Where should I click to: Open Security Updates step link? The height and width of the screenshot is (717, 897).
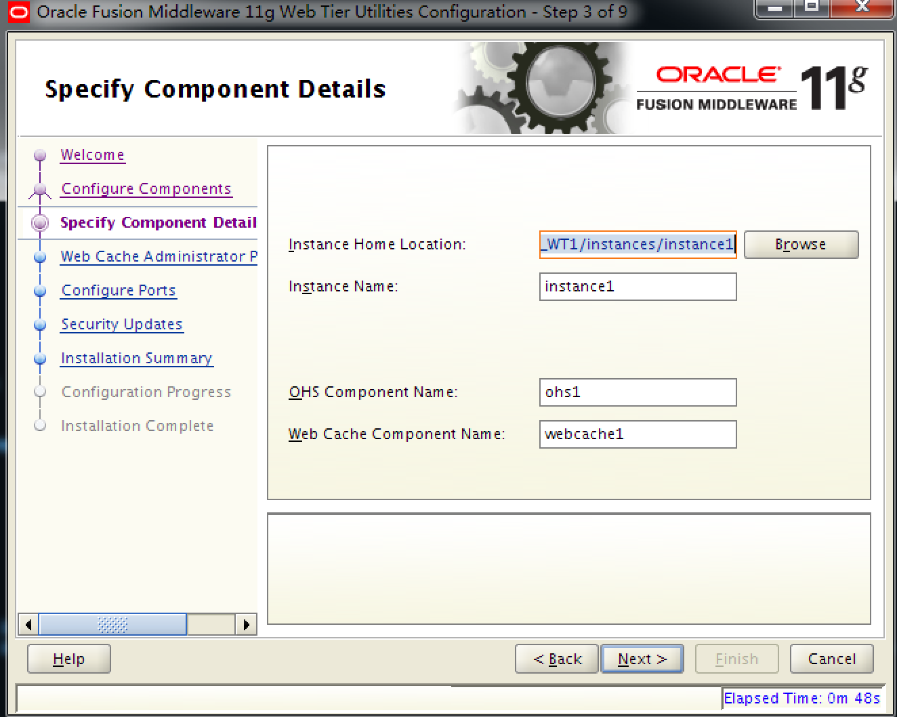pos(122,325)
